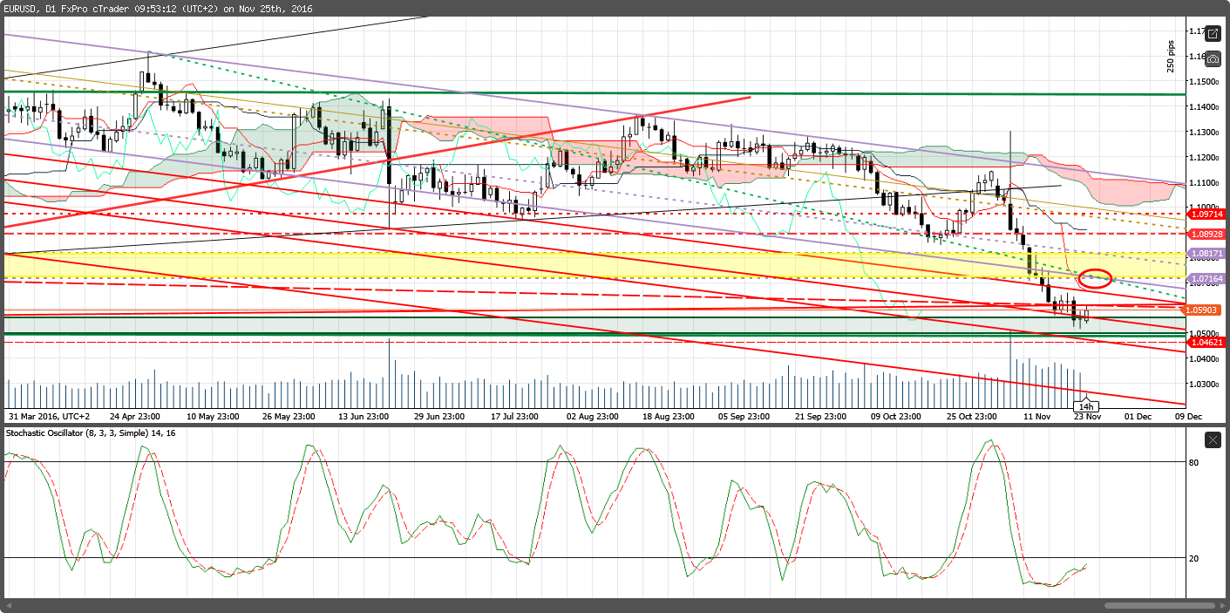
Task: Click the 1.09714 price level label
Action: (1205, 213)
